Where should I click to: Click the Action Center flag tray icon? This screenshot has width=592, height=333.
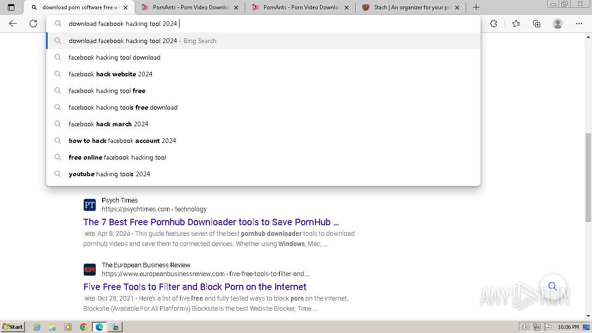point(548,327)
